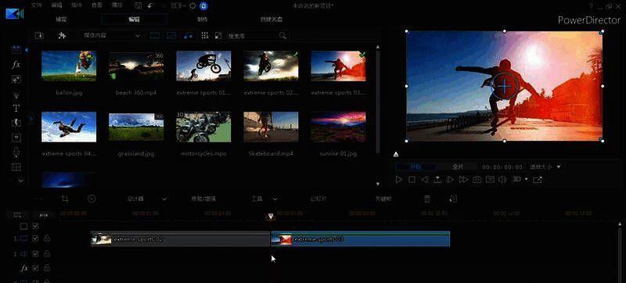Click the timeline playhead marker
Screen dimensions: 626x283
click(x=271, y=216)
